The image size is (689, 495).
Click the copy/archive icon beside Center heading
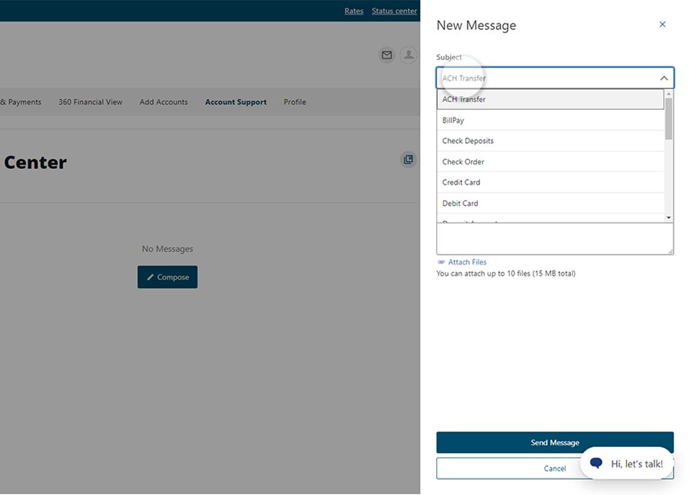[x=409, y=159]
